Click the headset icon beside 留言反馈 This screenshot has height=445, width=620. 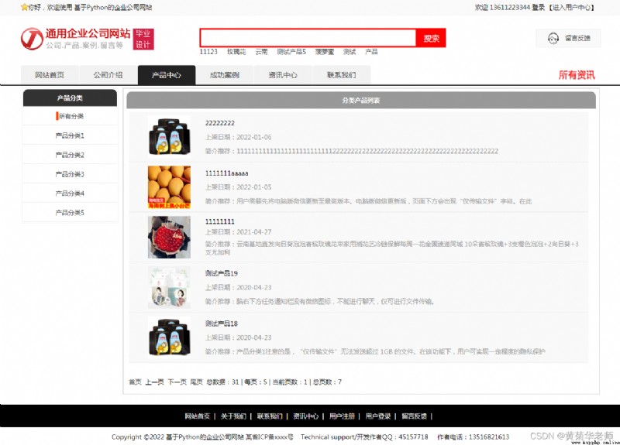click(x=553, y=38)
